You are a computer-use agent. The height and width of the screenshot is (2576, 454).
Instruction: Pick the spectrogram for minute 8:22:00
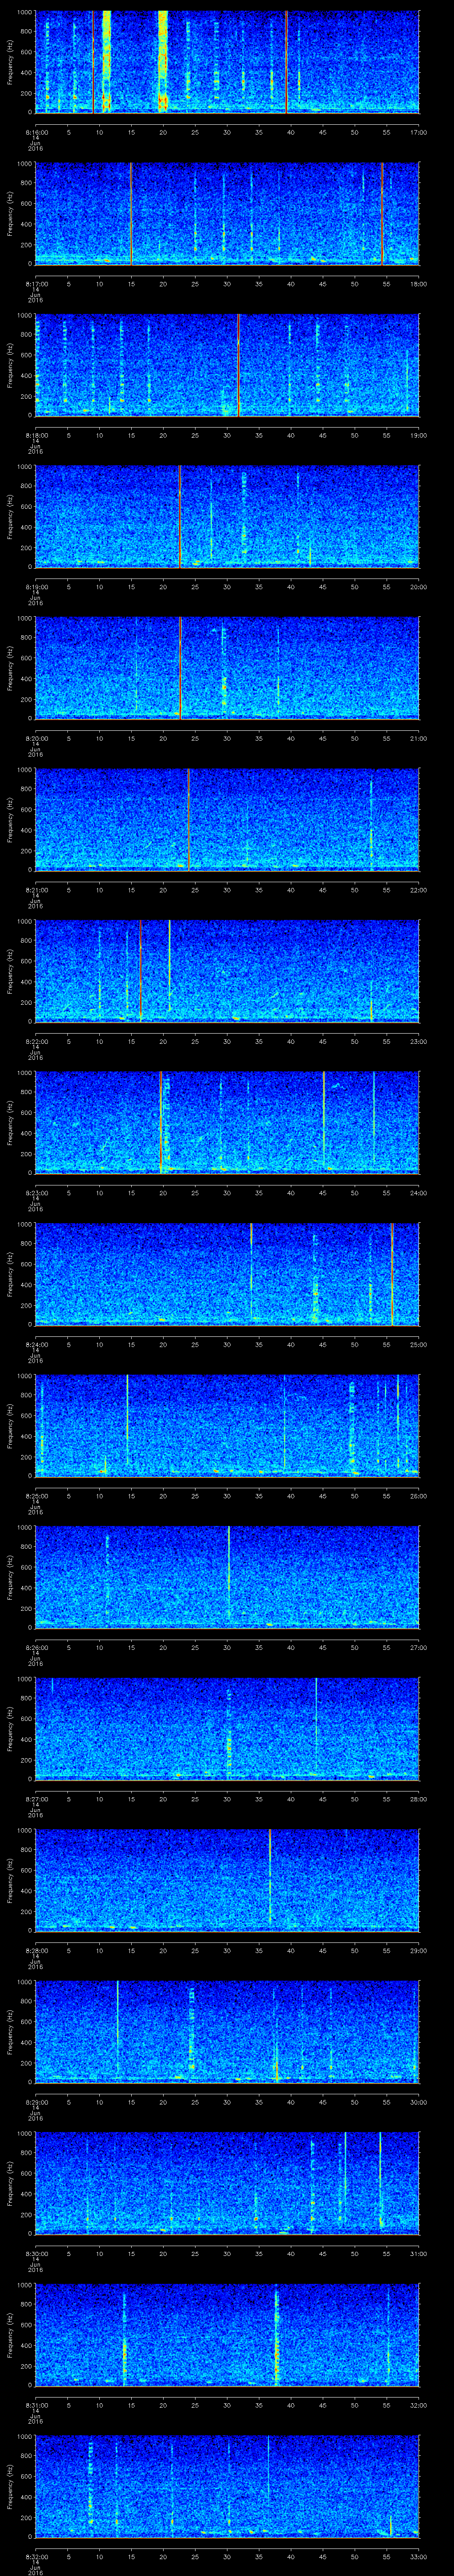click(x=227, y=971)
